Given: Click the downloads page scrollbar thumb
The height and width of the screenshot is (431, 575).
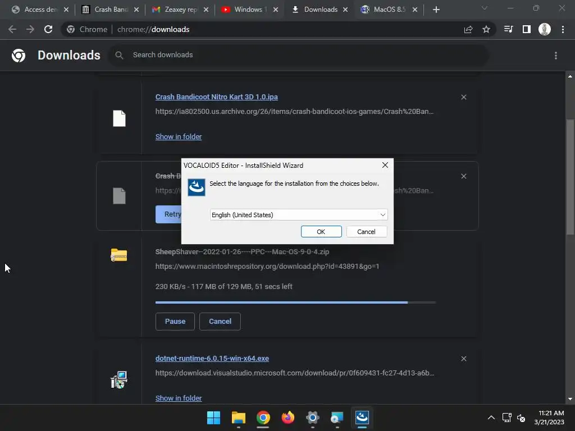Looking at the screenshot, I should [570, 177].
